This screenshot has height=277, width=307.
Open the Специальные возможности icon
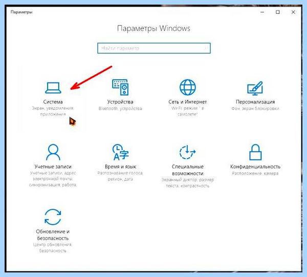(x=187, y=152)
